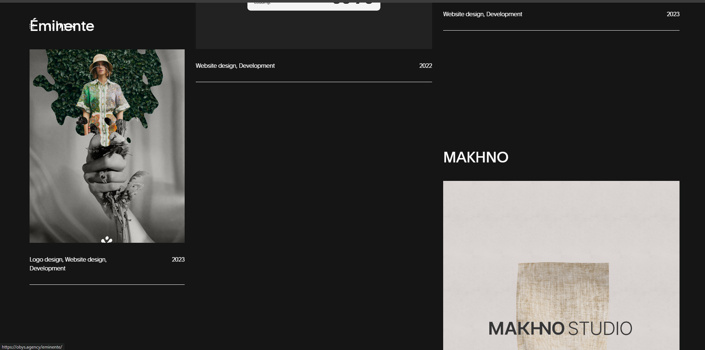Click the 2022 year label
This screenshot has width=705, height=350.
click(x=425, y=66)
